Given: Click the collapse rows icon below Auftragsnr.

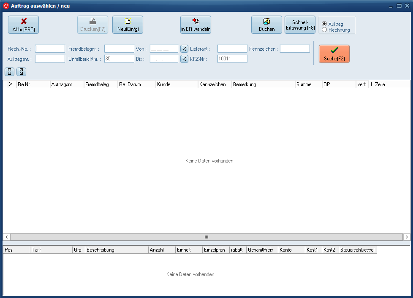Looking at the screenshot, I should coord(21,72).
